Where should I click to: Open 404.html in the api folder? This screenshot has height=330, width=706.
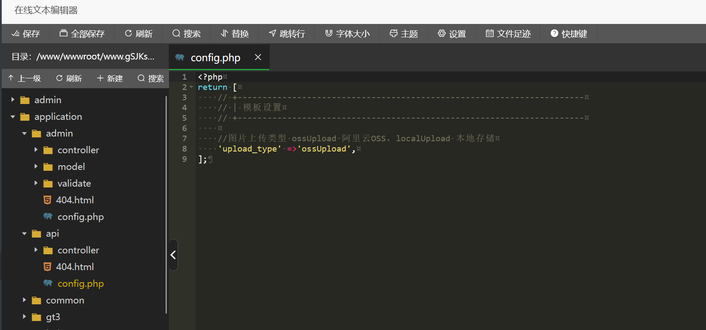pyautogui.click(x=75, y=267)
